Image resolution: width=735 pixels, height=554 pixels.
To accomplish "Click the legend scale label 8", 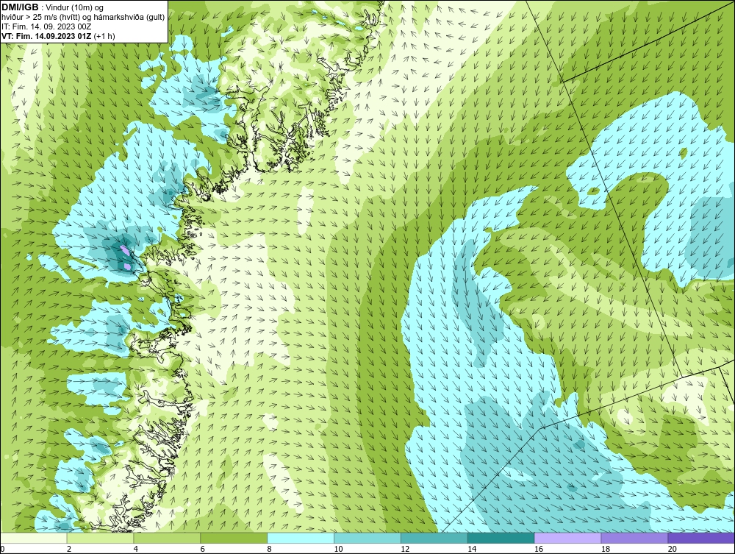I will click(270, 549).
